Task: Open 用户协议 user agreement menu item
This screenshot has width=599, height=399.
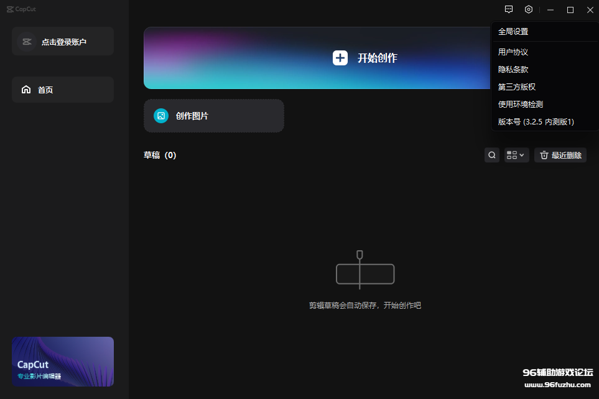Action: (x=513, y=52)
